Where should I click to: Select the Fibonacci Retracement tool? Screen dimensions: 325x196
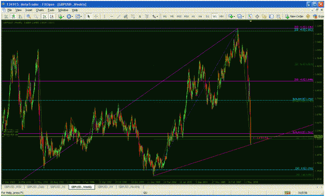(x=133, y=17)
